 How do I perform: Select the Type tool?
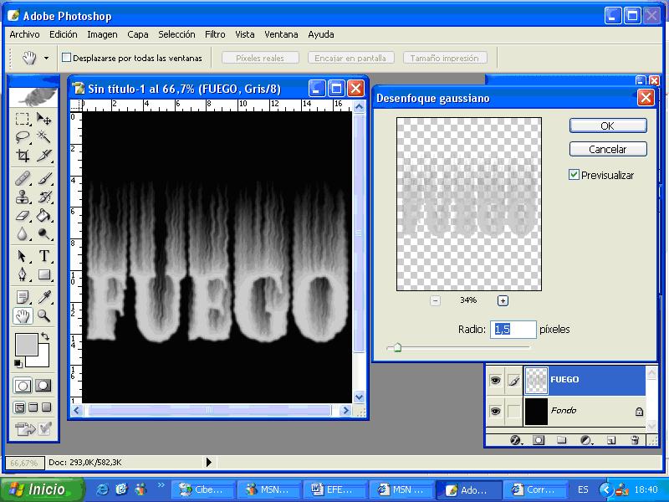click(x=44, y=256)
